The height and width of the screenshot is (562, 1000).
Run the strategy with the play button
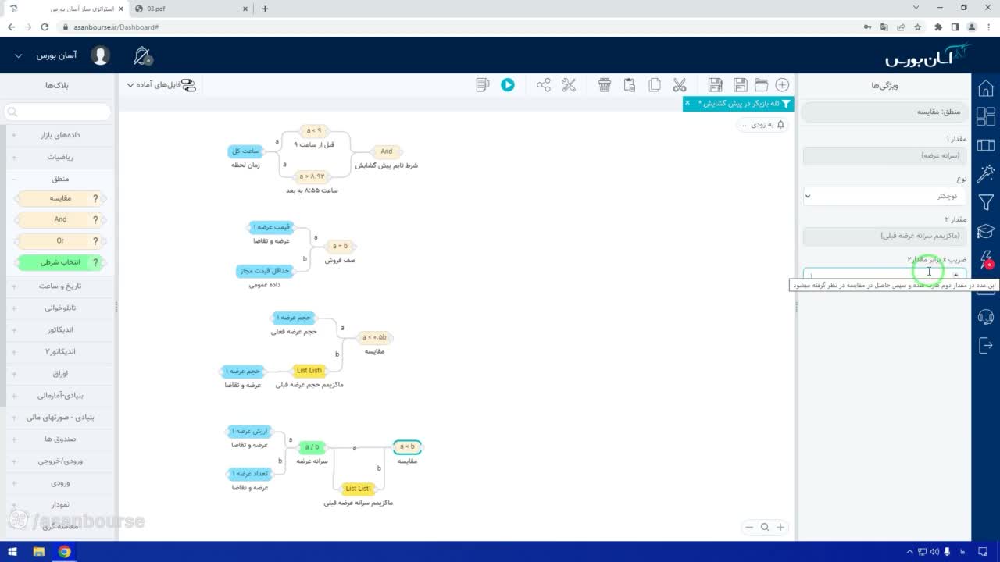[x=508, y=85]
